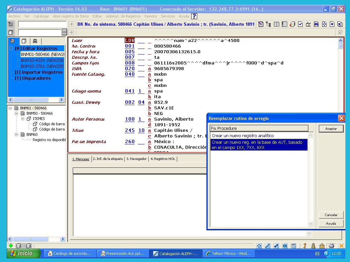This screenshot has width=350, height=262.
Task: Open the Adminst. de Registros menu
Action: pos(123,16)
